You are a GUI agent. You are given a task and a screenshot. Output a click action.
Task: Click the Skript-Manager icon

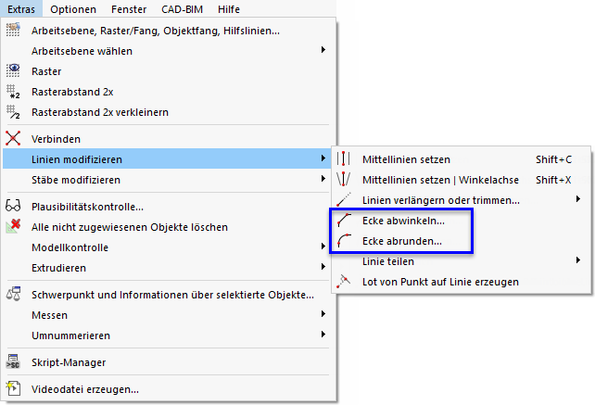coord(13,362)
